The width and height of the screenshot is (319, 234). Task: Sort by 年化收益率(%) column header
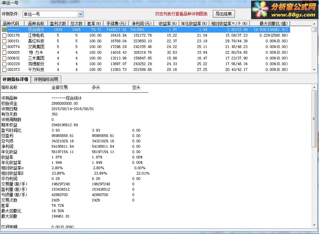tap(195, 24)
